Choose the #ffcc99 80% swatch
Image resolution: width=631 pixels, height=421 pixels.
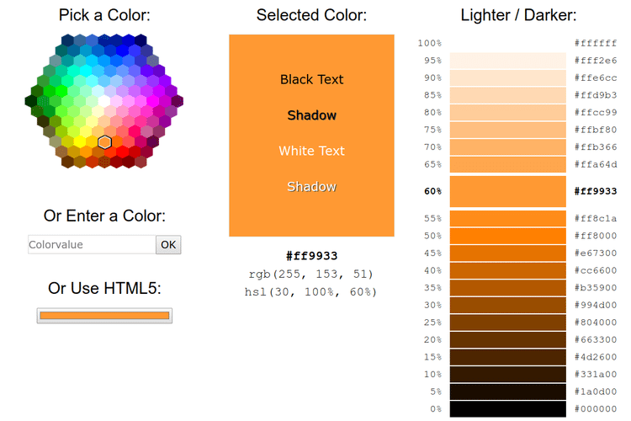click(508, 112)
